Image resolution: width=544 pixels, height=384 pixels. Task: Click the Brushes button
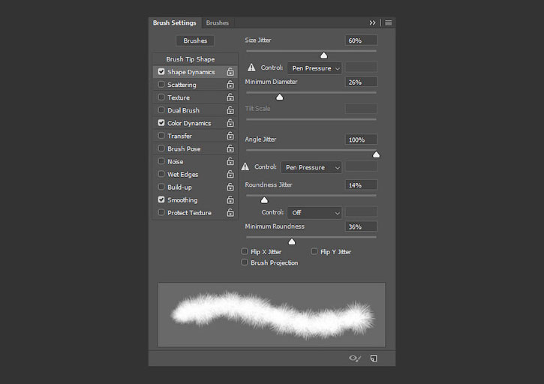195,40
